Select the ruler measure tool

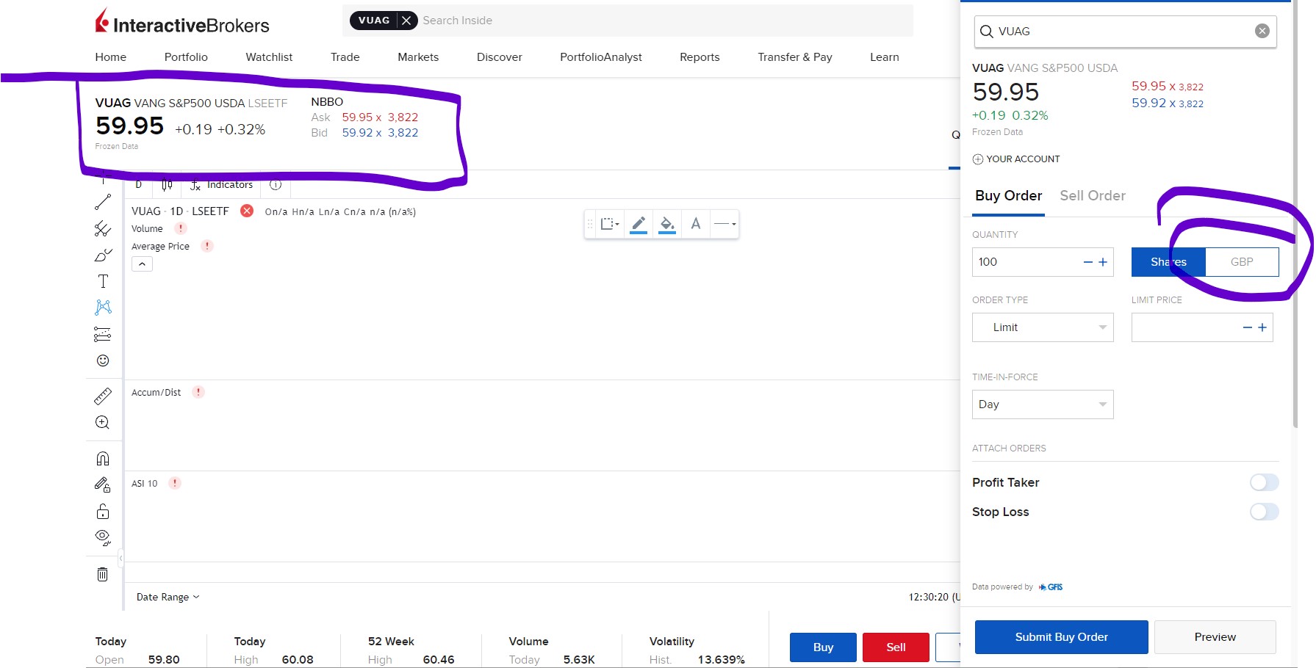coord(103,396)
